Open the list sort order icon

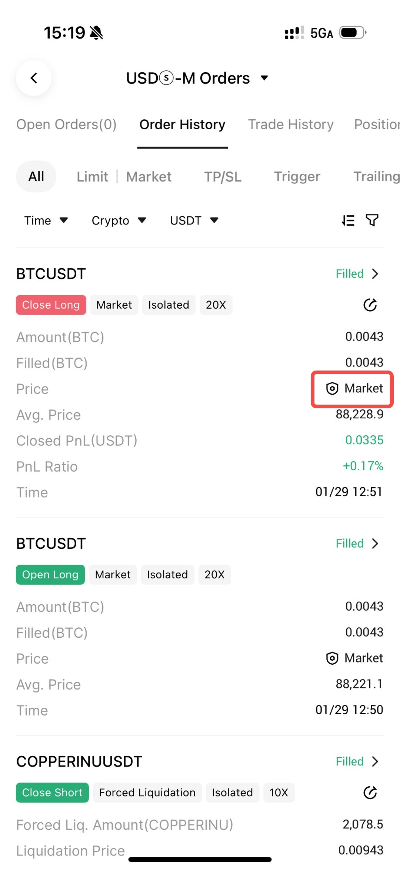point(348,220)
